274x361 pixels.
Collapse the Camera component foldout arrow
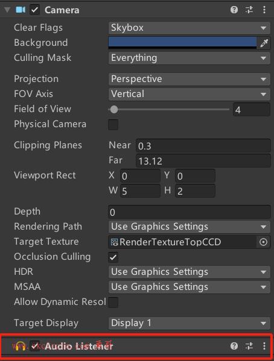[7, 10]
